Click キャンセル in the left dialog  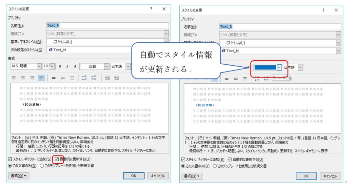158,176
